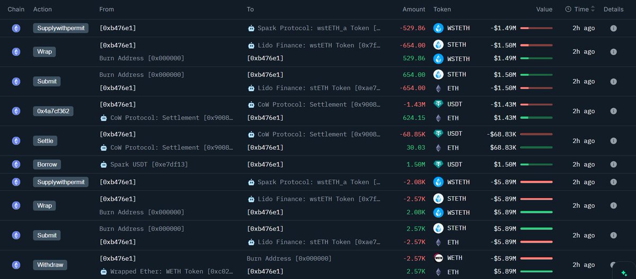The width and height of the screenshot is (636, 279).
Task: Click the WSTETH icon beside -529.86 amount
Action: pos(438,28)
